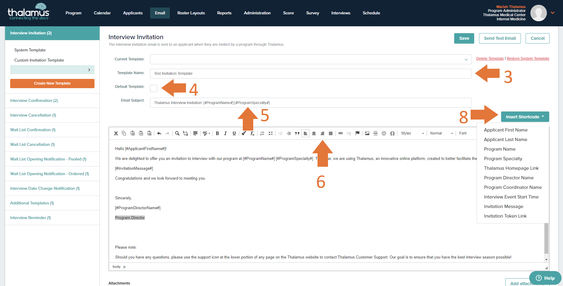
Task: Toggle bold formatting
Action: 217,133
